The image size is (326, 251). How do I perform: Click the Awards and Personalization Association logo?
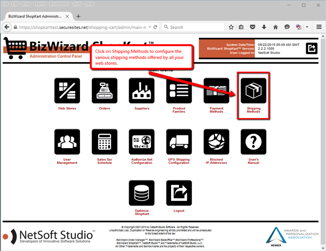[292, 236]
